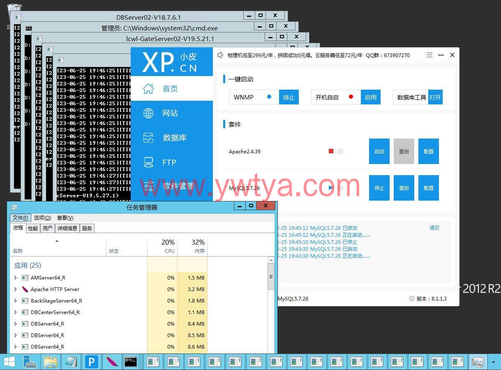Screen dimensions: 501x370
Task: Stop WNMP with the 停止 button
Action: 289,97
